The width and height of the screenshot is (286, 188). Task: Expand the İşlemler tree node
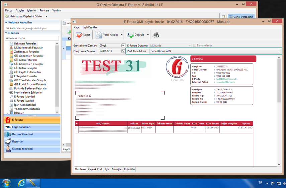(x=7, y=113)
